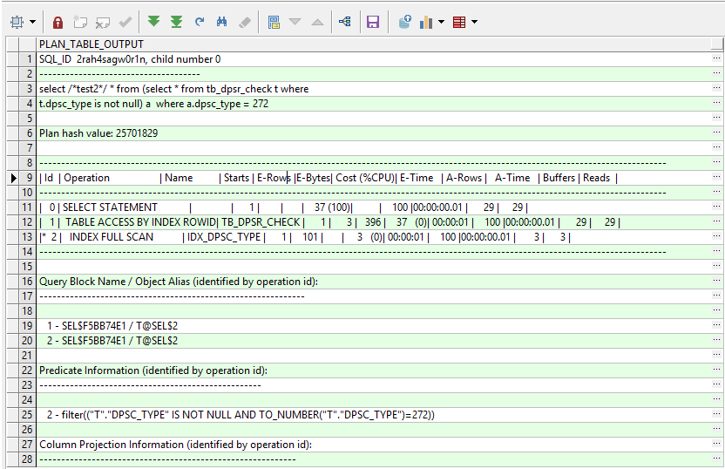Click the SELECT STATEMENT plan row
Image resolution: width=725 pixels, height=469 pixels.
coord(374,207)
